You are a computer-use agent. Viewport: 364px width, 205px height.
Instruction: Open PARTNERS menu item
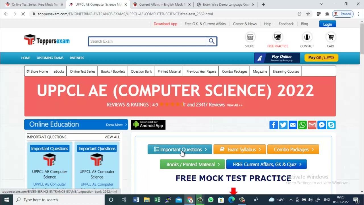click(x=77, y=58)
